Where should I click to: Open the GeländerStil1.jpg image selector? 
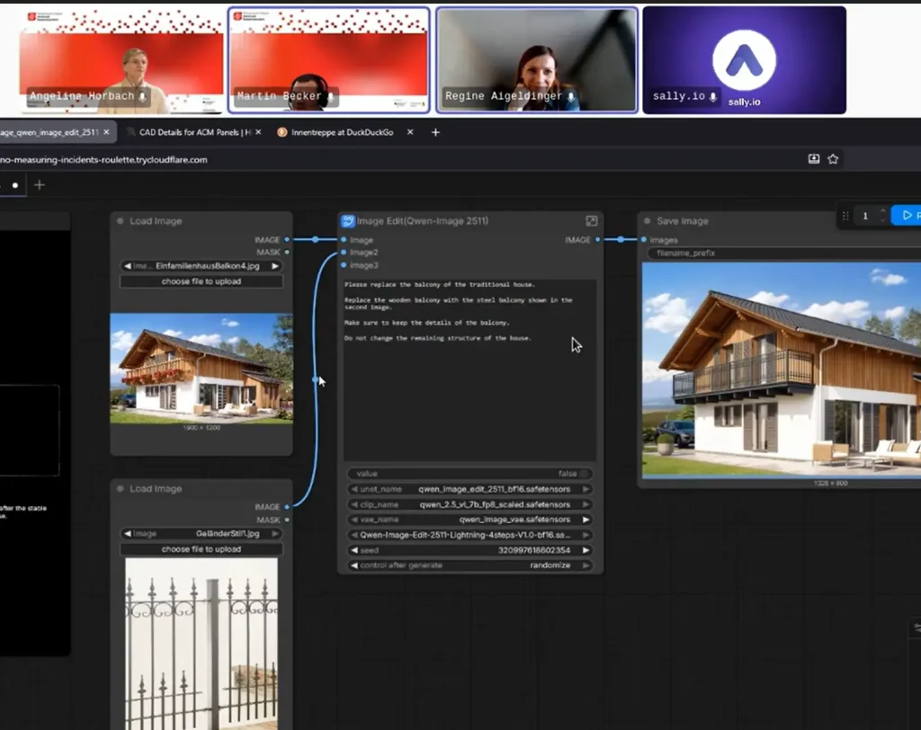click(201, 534)
